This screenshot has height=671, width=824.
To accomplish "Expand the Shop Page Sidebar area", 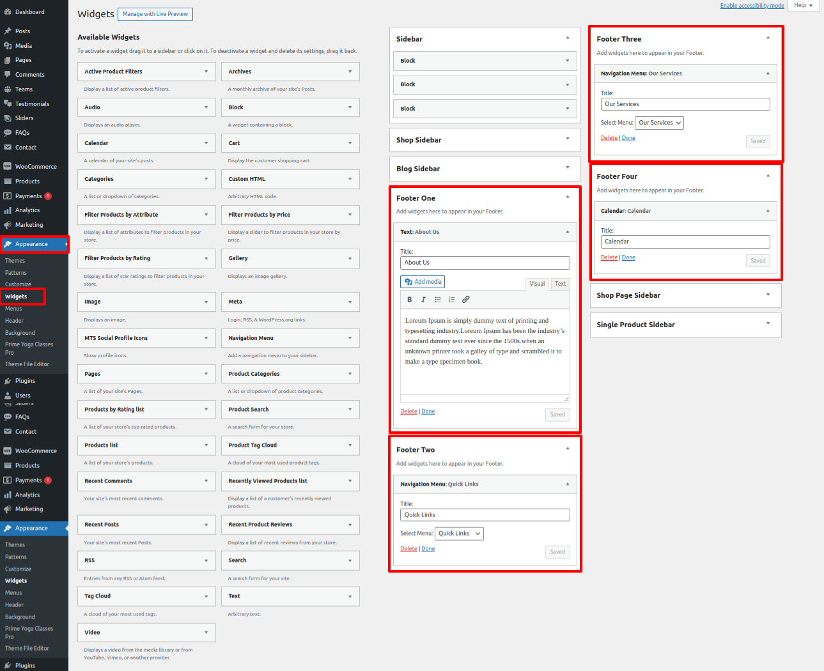I will tap(768, 295).
